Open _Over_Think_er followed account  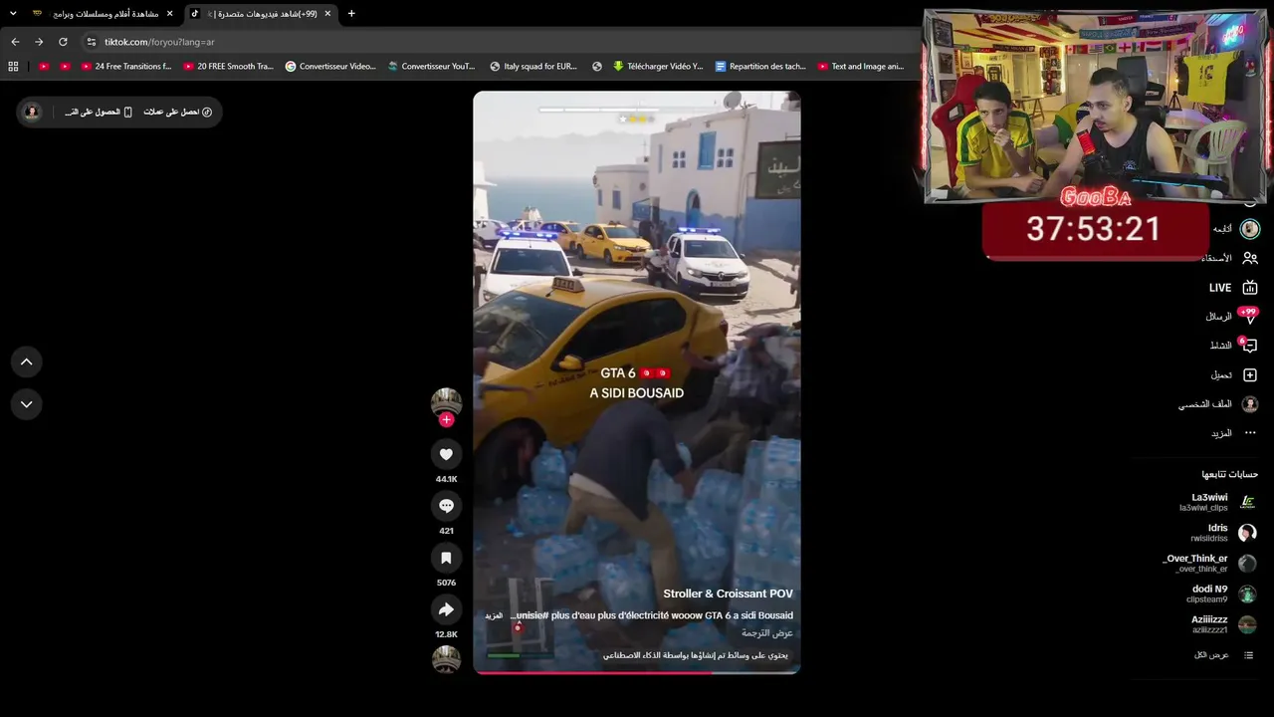(1208, 564)
